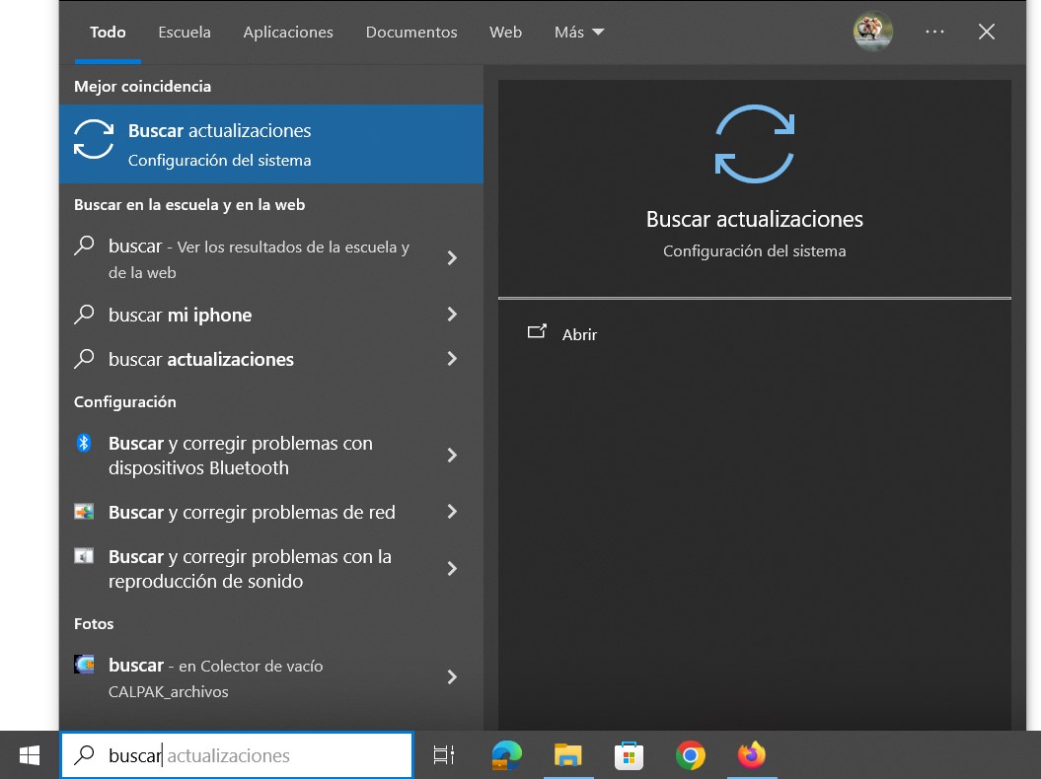Expand the Más filter dropdown
Viewport: 1041px width, 779px height.
tap(578, 32)
